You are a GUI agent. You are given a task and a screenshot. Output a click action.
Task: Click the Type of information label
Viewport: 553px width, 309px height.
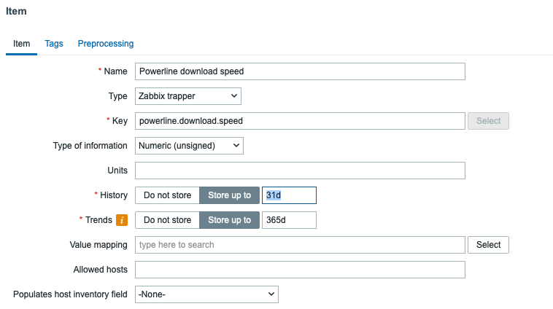[x=90, y=146]
